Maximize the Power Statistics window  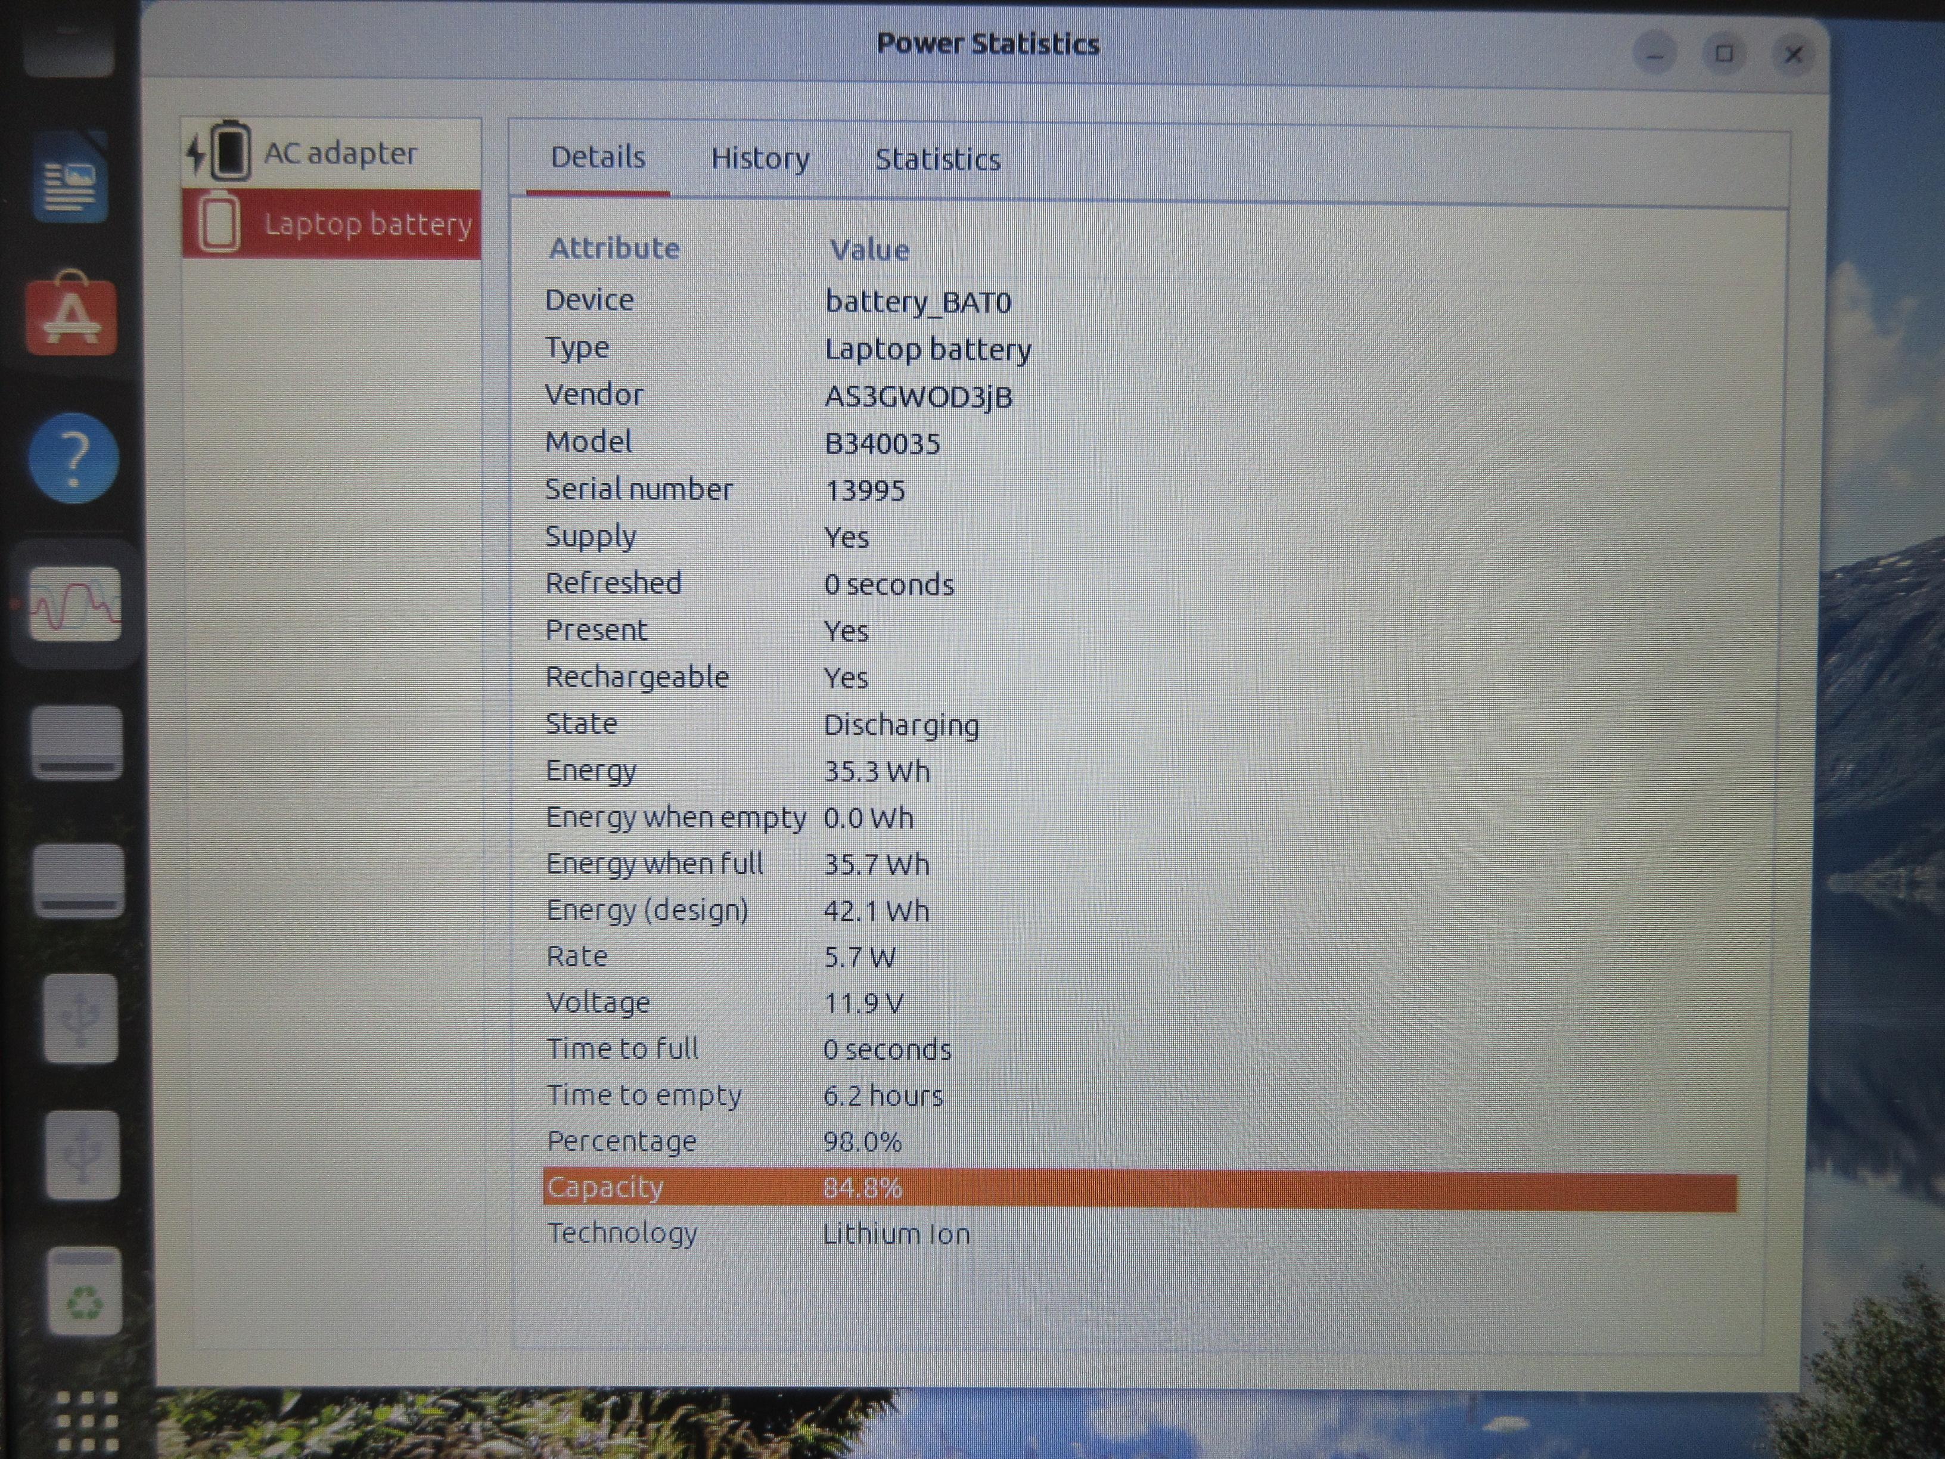[1725, 54]
